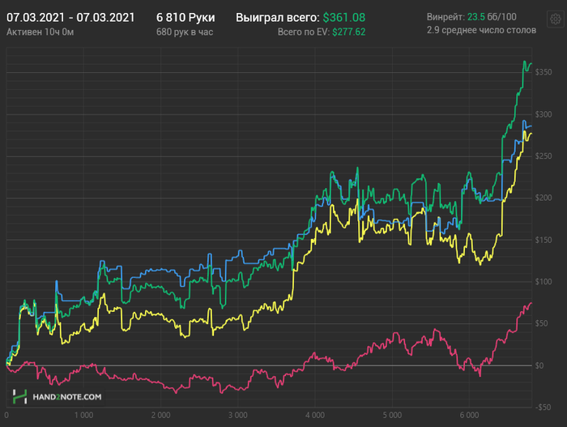Click the "Всего по EV:" label

(304, 32)
